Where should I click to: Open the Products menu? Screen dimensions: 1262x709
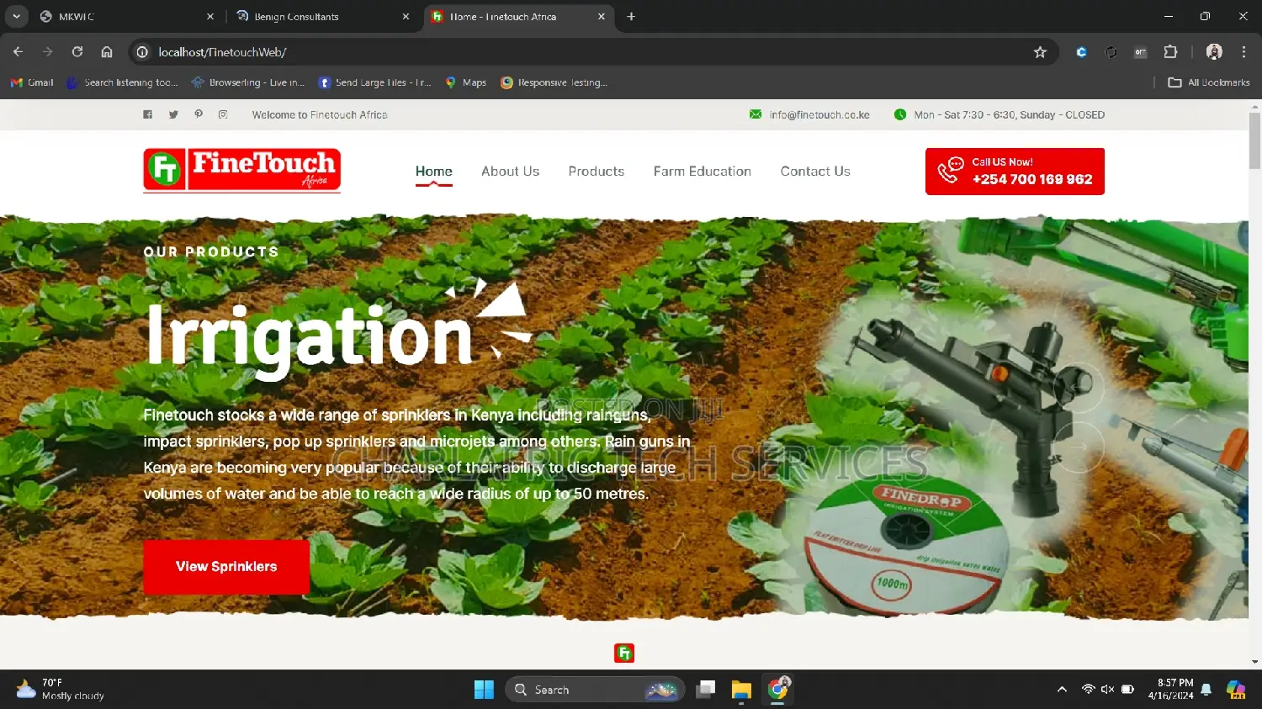click(597, 172)
